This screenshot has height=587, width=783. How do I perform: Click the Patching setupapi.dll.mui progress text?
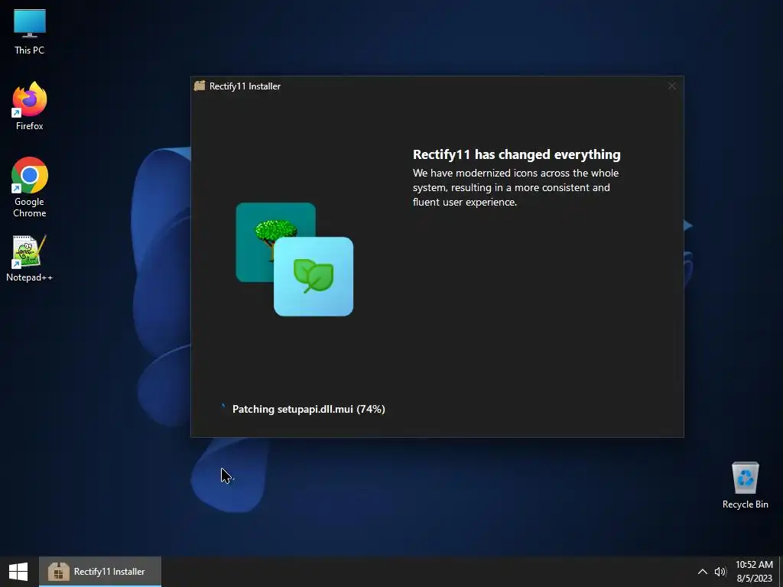[x=309, y=410]
